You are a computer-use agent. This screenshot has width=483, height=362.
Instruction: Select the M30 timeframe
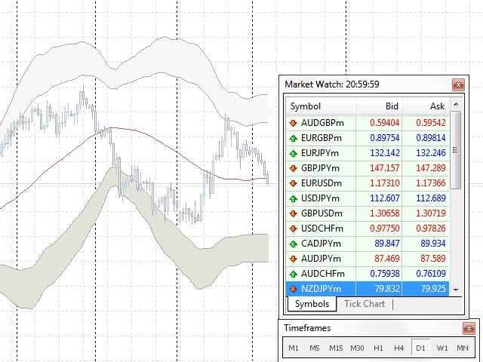pyautogui.click(x=357, y=348)
